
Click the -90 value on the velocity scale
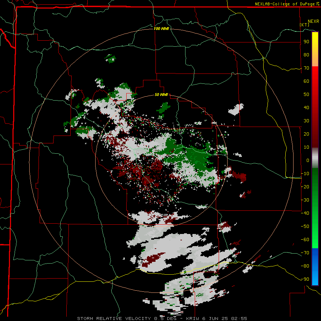[305, 279]
